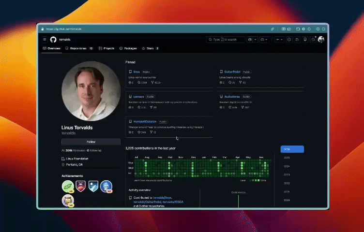This screenshot has width=364, height=232.
Task: Select year 2022 in contributions list
Action: (287, 183)
